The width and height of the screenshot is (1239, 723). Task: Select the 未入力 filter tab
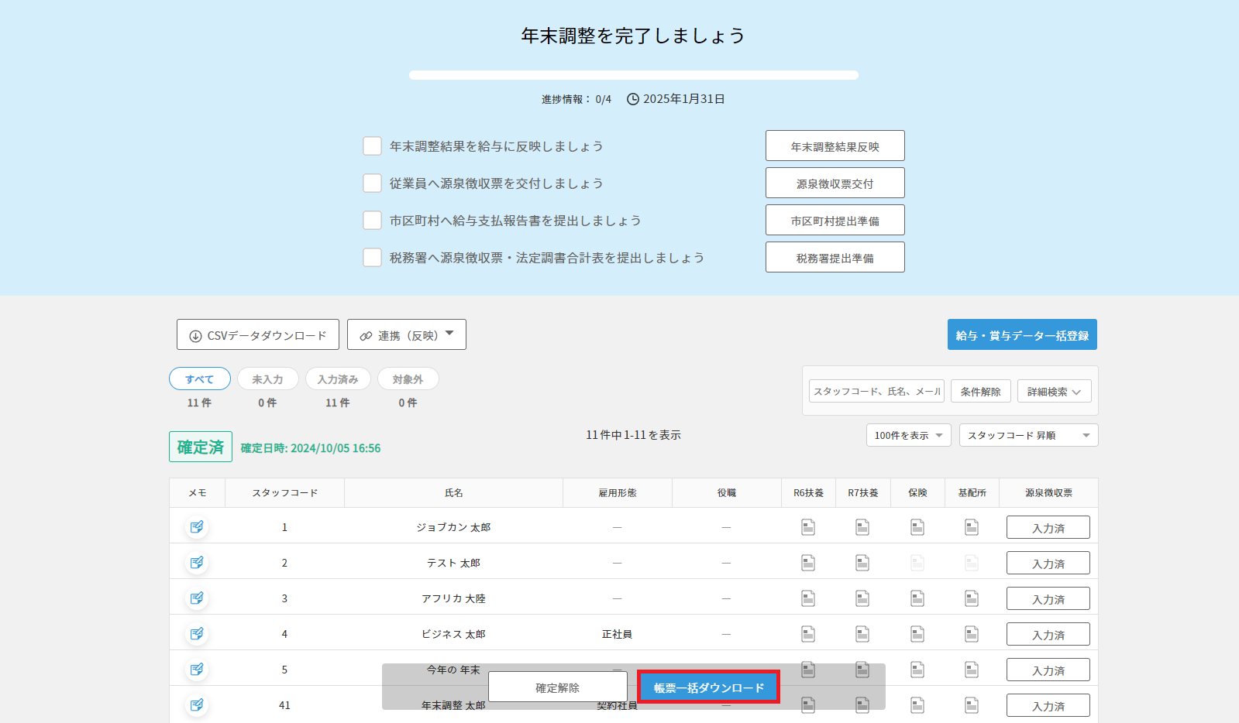(267, 379)
